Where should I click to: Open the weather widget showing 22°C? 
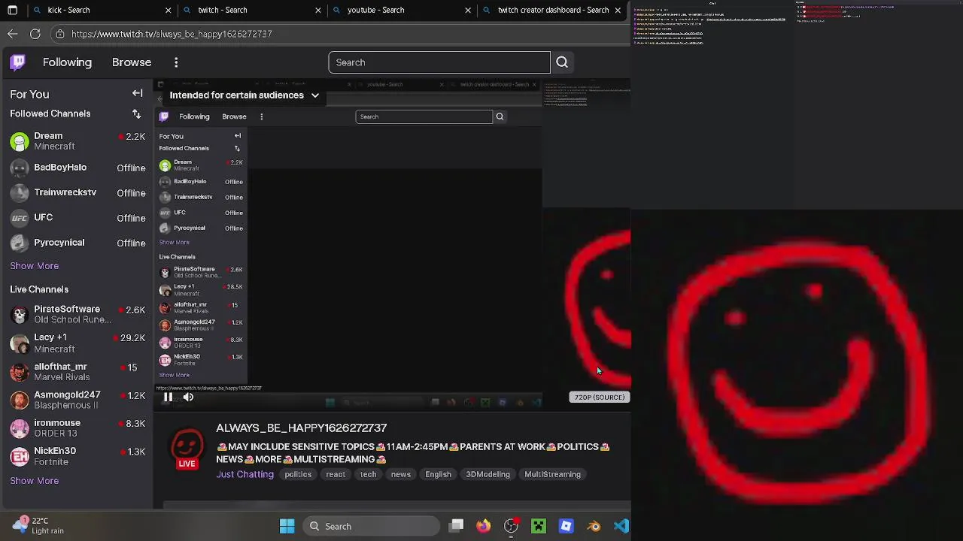tap(38, 525)
